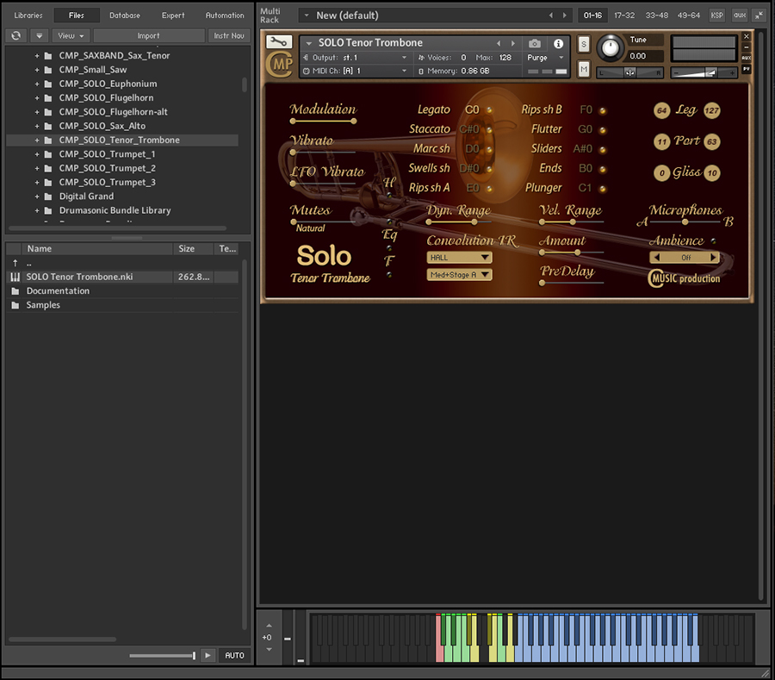The height and width of the screenshot is (680, 775).
Task: Remove the instrument with its X icon
Action: tap(747, 36)
